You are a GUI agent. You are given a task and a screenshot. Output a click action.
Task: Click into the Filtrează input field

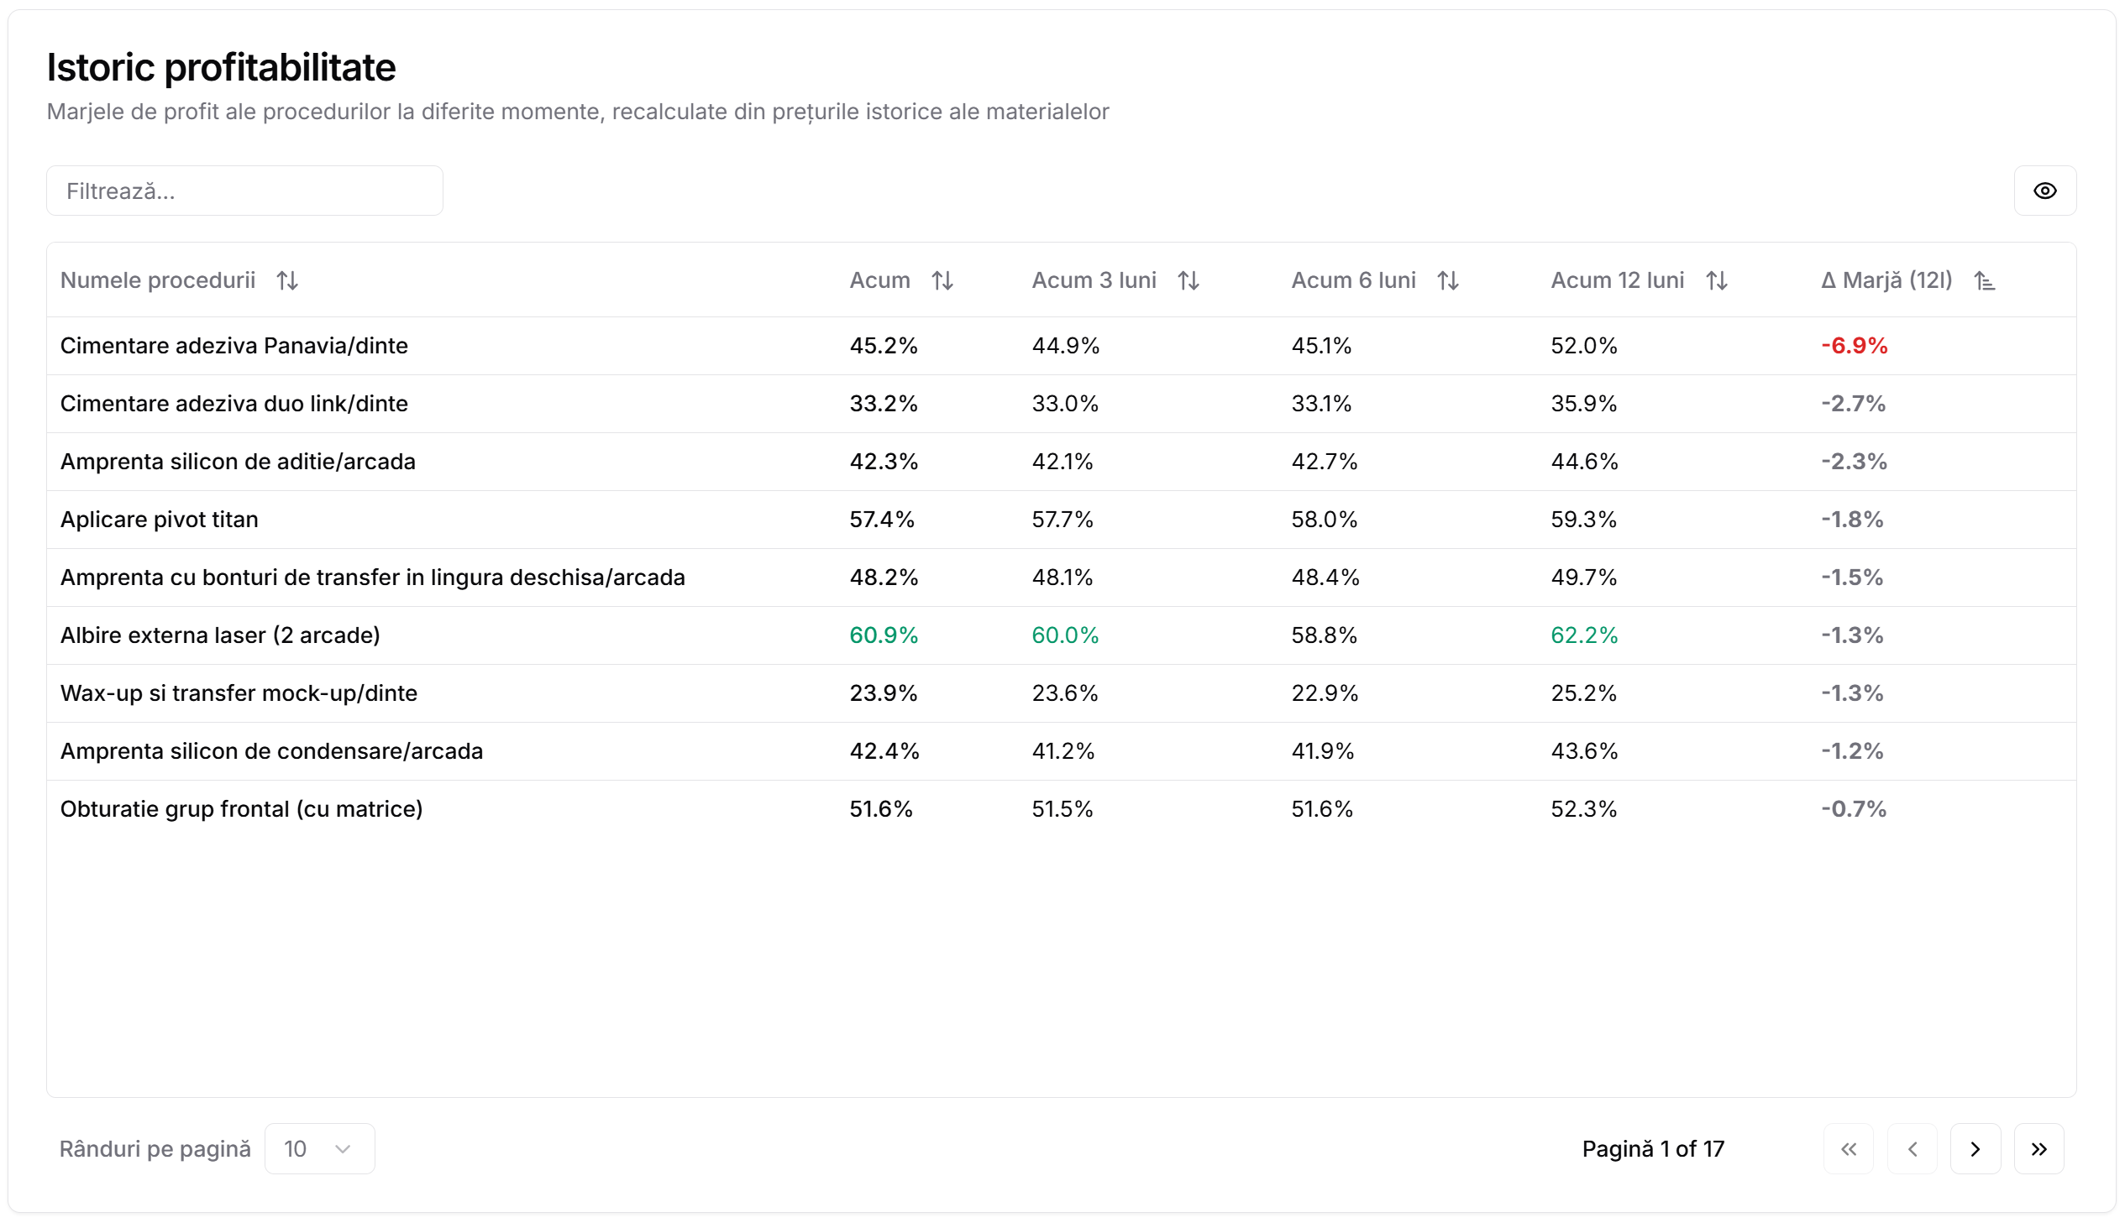coord(244,191)
